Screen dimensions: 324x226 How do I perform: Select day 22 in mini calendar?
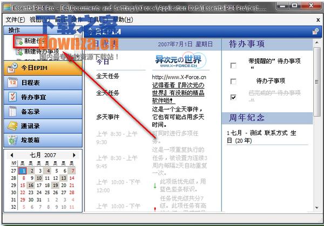tap(23, 193)
